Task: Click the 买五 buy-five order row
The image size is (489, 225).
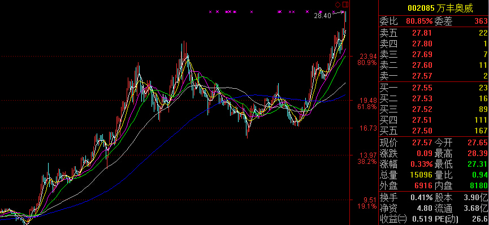Action: click(434, 131)
